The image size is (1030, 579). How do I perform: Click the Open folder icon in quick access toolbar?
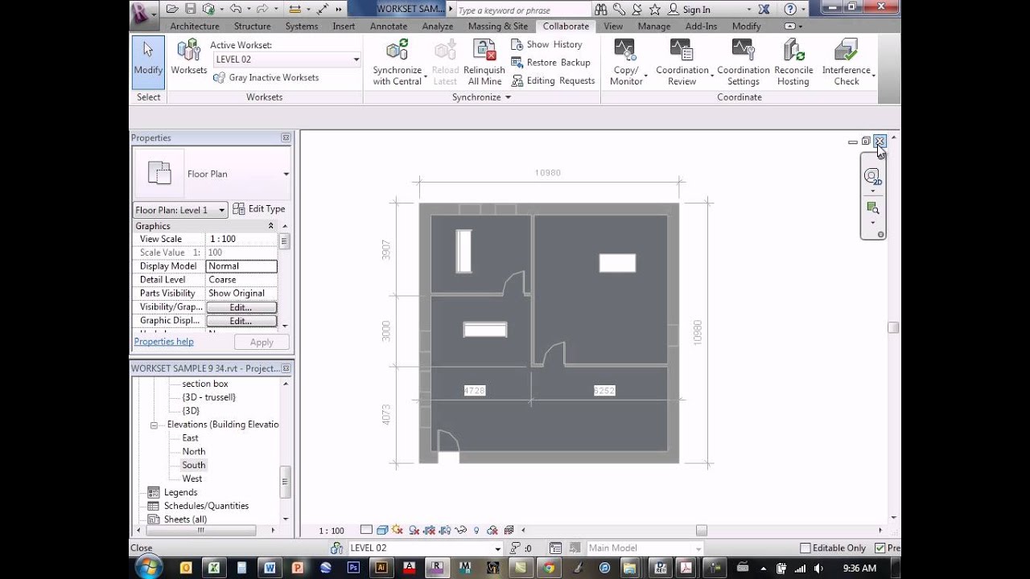tap(172, 9)
